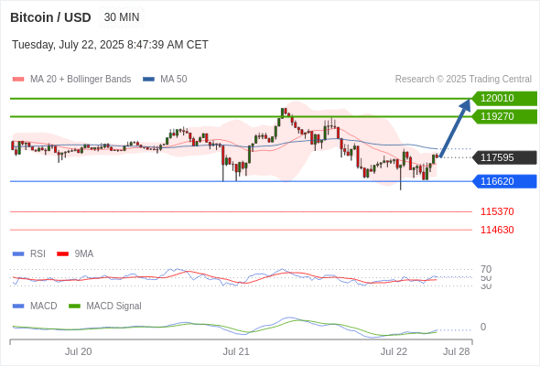
Task: Select the 116620 pivot price tag
Action: tap(504, 181)
